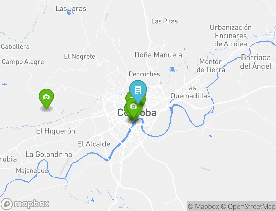Click the Caballera label
The width and height of the screenshot is (276, 211).
pyautogui.click(x=15, y=47)
